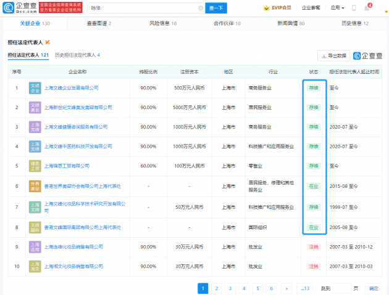Open the 历史信息 tab
The image size is (389, 295).
point(354,23)
